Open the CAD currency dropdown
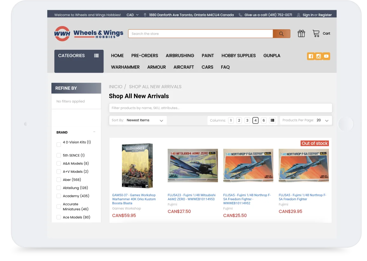This screenshot has height=261, width=367. [x=132, y=15]
